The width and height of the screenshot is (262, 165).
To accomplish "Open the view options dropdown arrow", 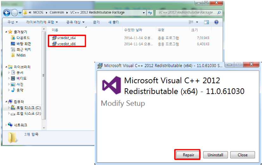I will 197,22.
